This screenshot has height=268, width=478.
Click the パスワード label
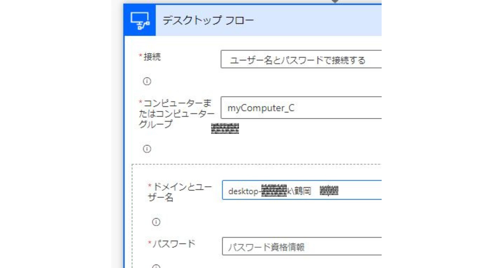[174, 244]
